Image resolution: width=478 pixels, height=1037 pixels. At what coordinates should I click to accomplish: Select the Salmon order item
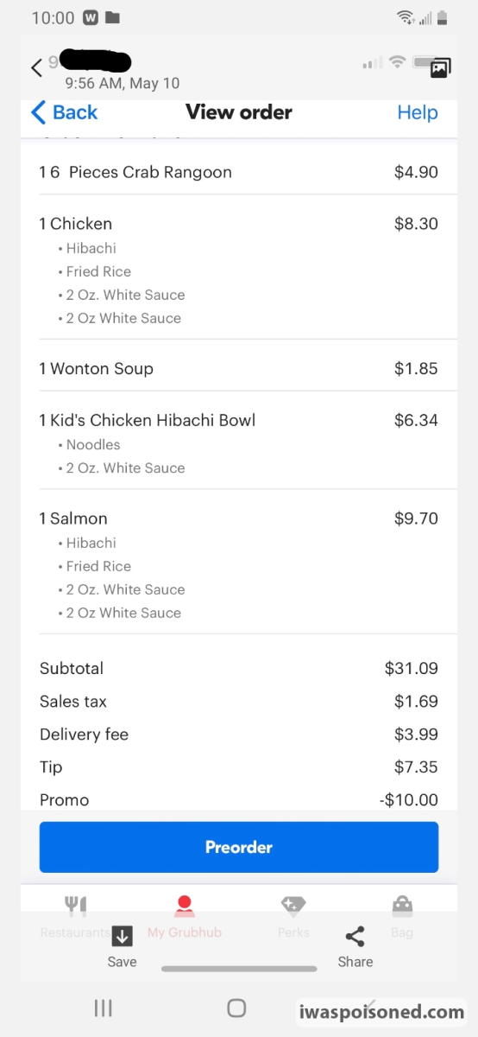[239, 564]
